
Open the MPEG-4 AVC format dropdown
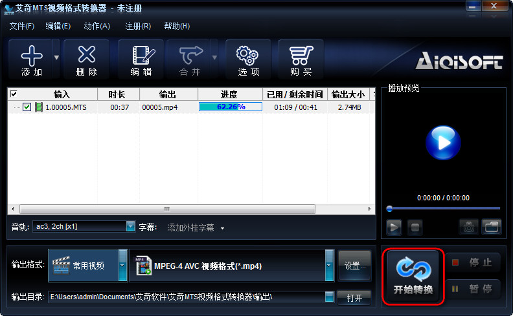[x=329, y=266]
